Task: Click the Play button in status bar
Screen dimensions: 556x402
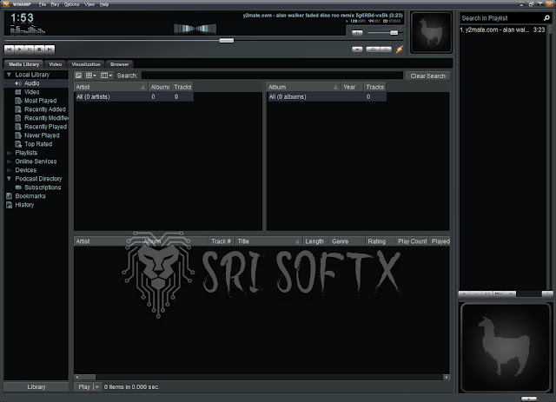Action: pos(84,386)
